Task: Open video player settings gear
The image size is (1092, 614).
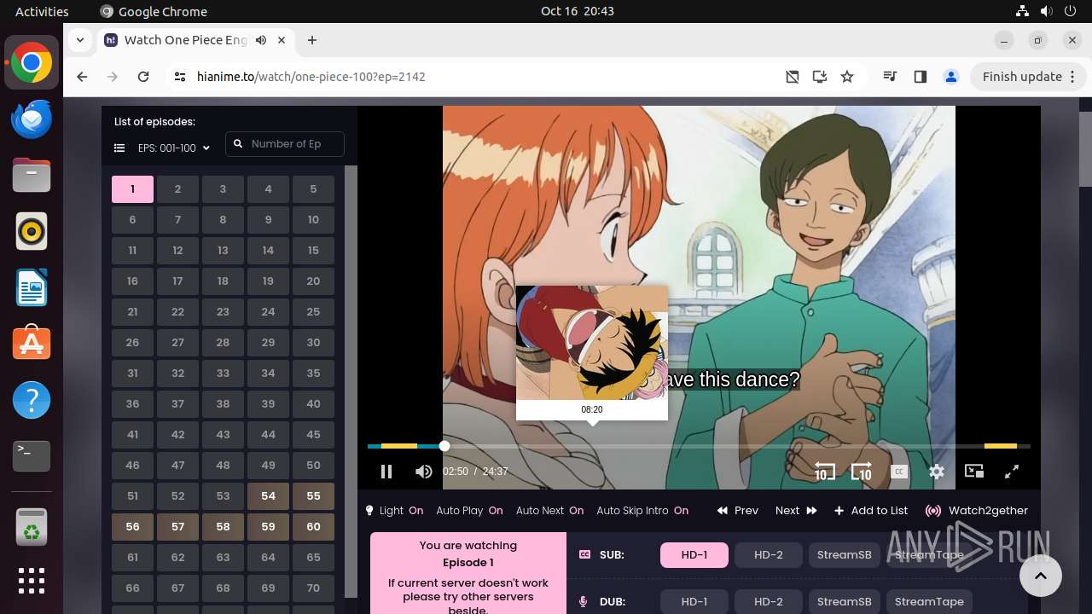Action: 937,472
